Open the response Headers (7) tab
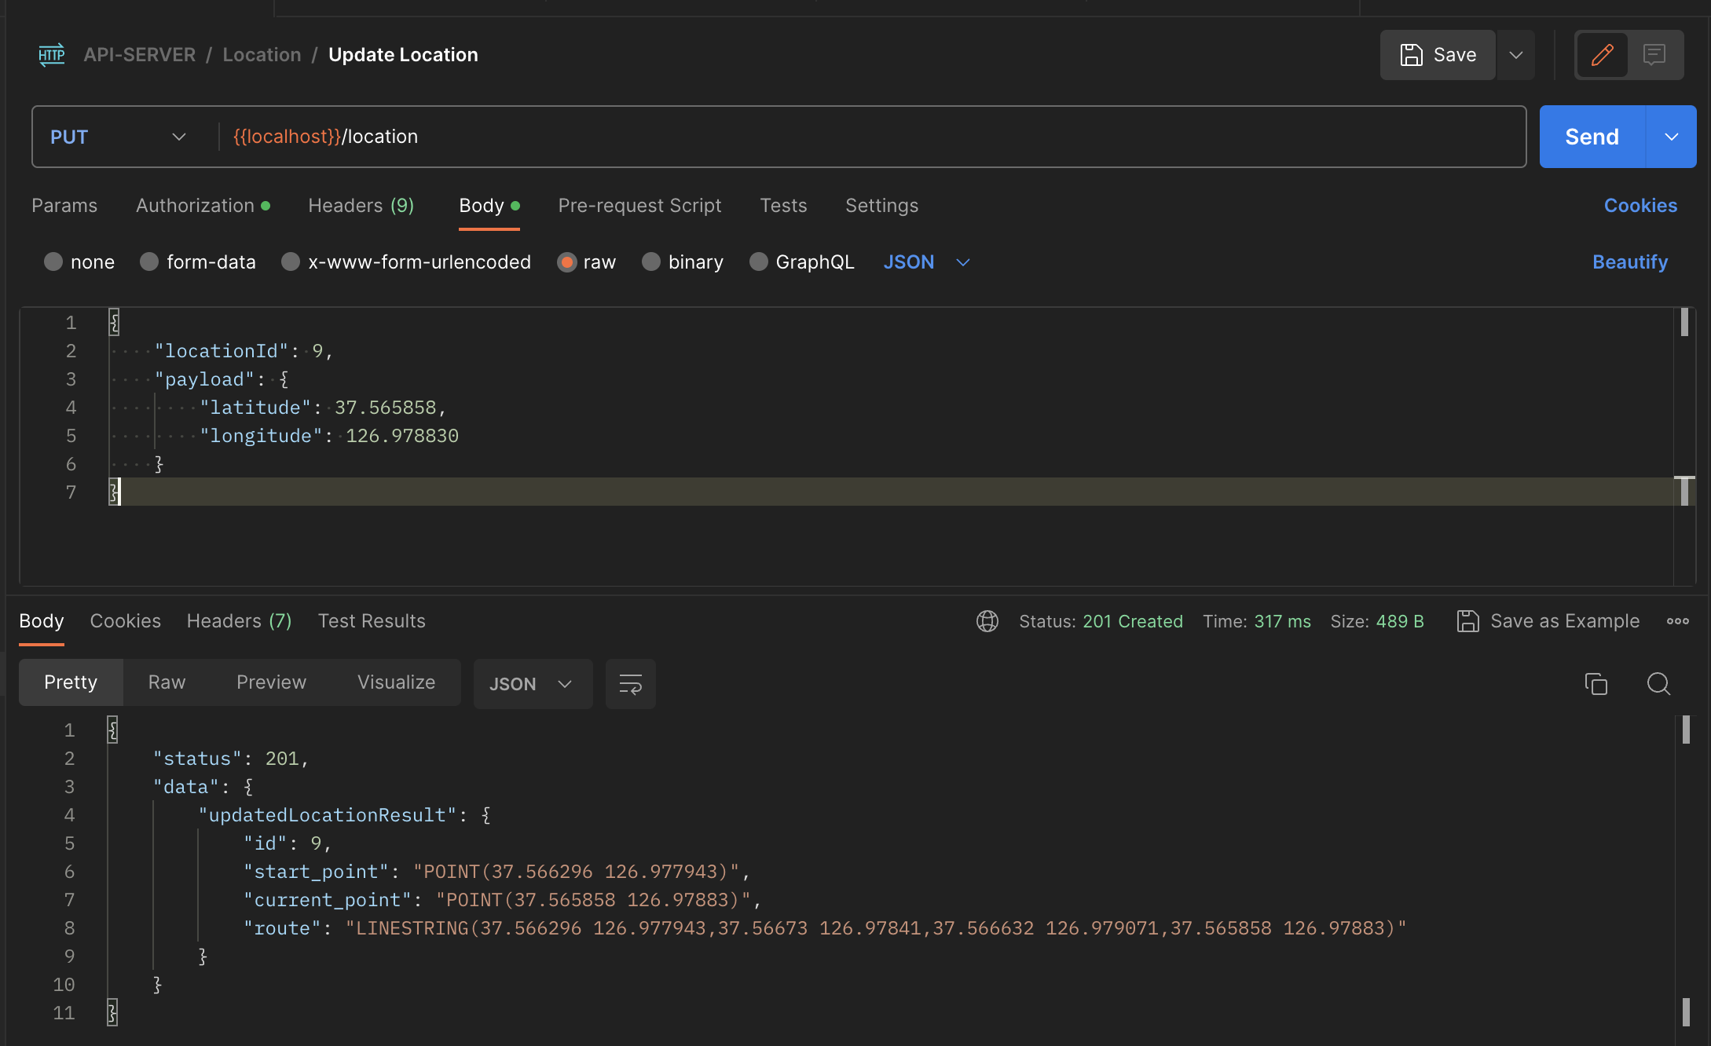The image size is (1711, 1046). click(239, 621)
